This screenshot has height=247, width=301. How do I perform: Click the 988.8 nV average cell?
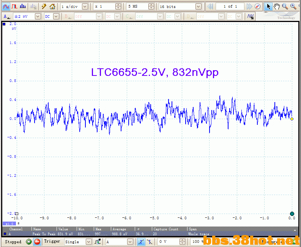120,234
